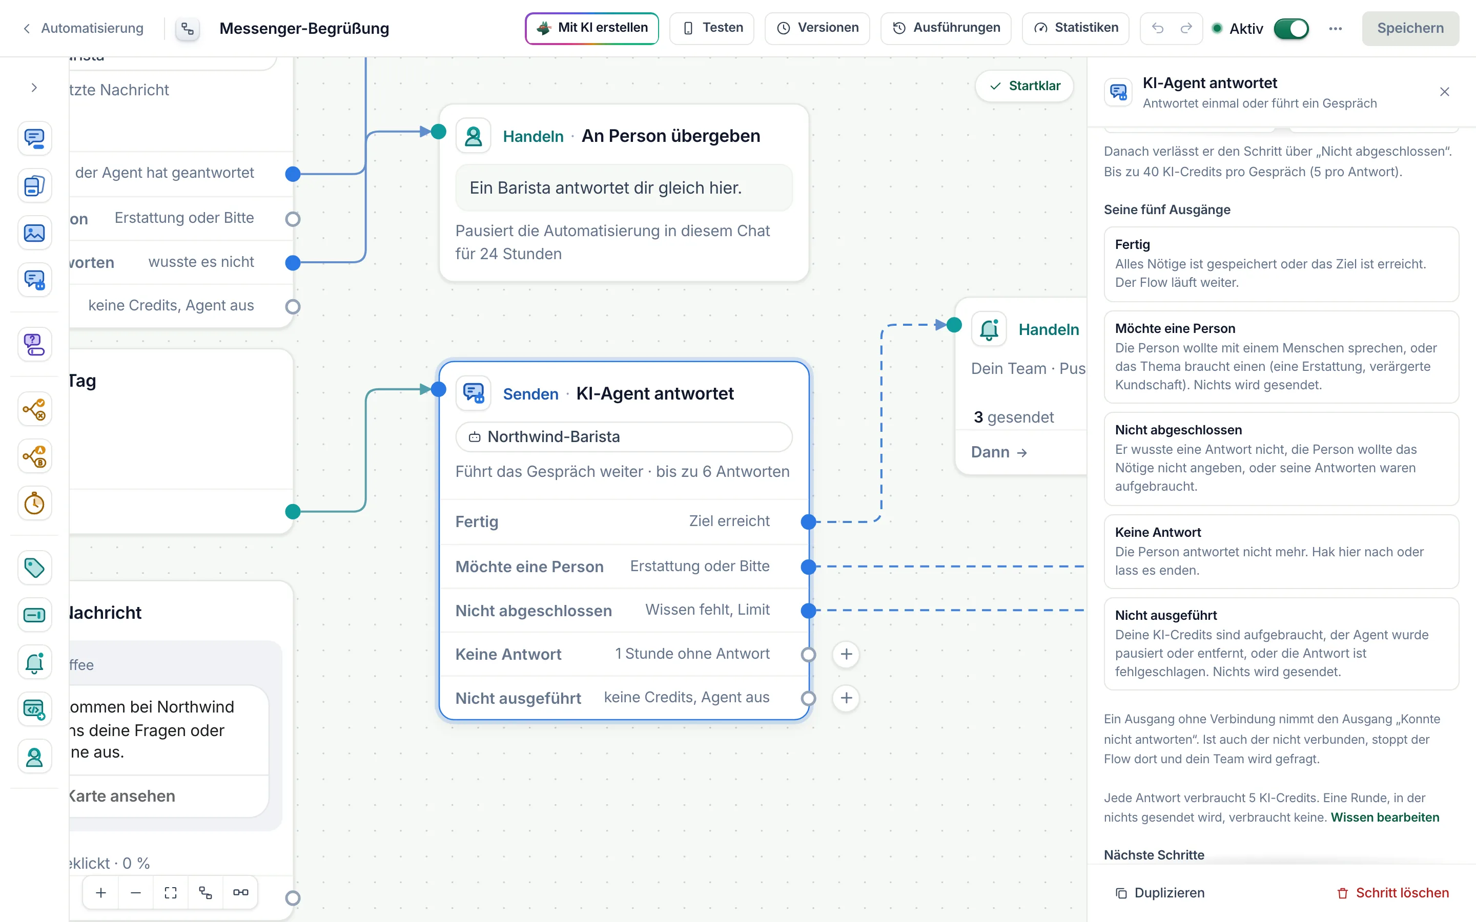Open the Testen preview
Image resolution: width=1476 pixels, height=922 pixels.
click(712, 28)
